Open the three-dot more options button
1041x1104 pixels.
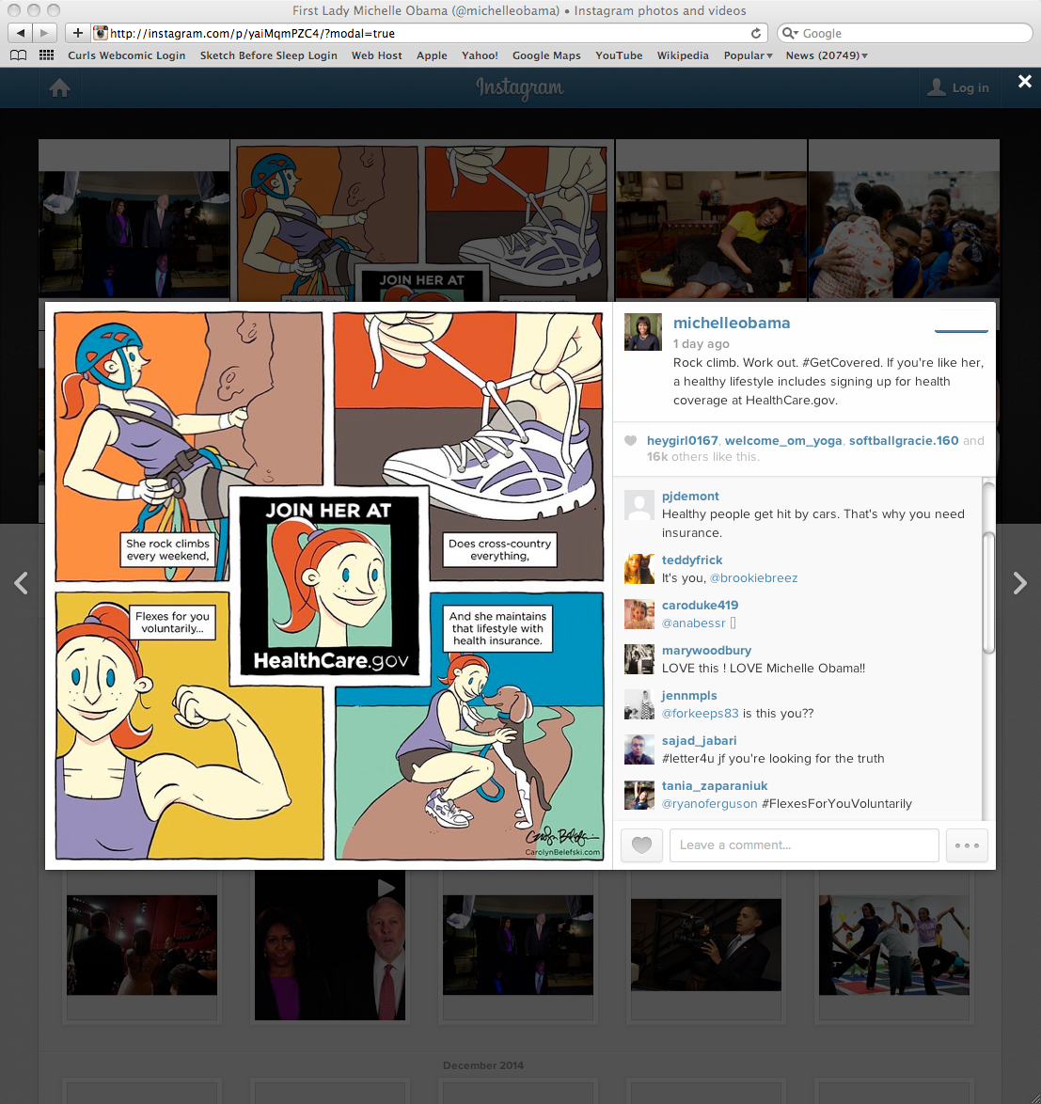point(967,844)
